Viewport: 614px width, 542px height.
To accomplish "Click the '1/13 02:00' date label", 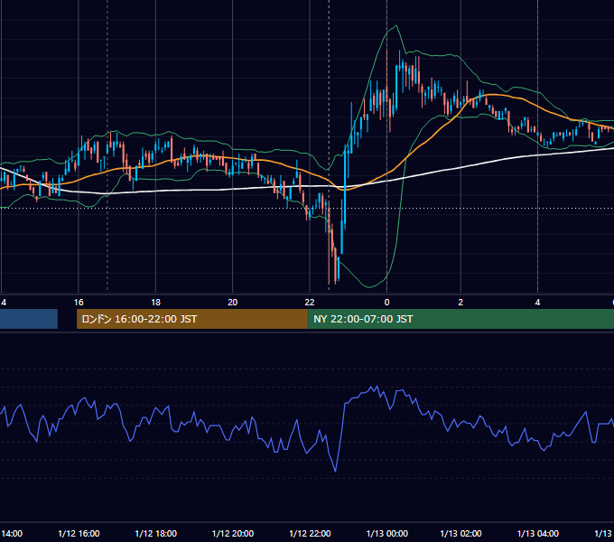I will (460, 533).
